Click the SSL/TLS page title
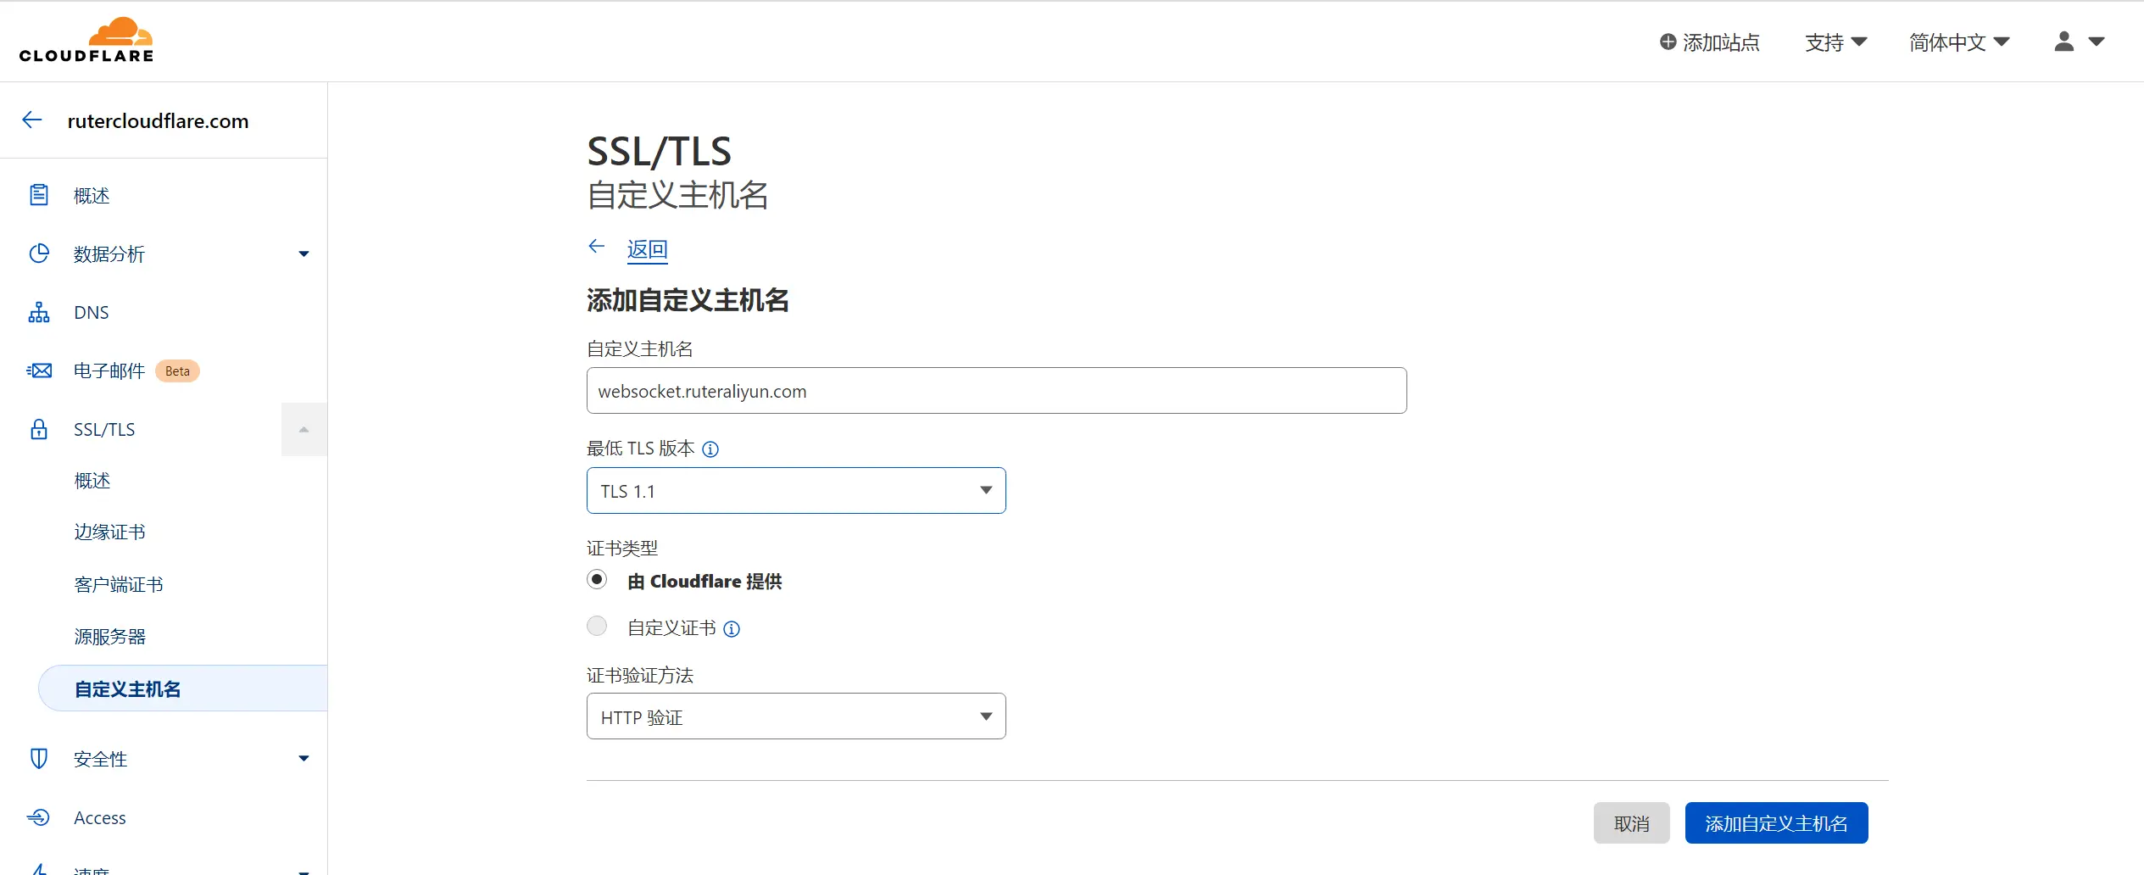The width and height of the screenshot is (2144, 875). [x=659, y=152]
